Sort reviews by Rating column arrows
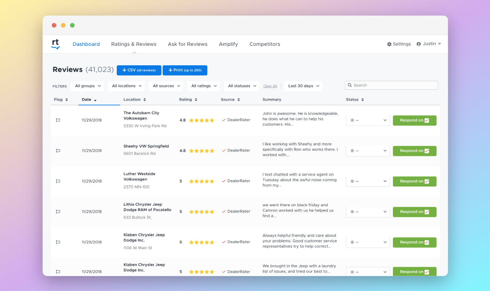This screenshot has width=490, height=291. [196, 100]
